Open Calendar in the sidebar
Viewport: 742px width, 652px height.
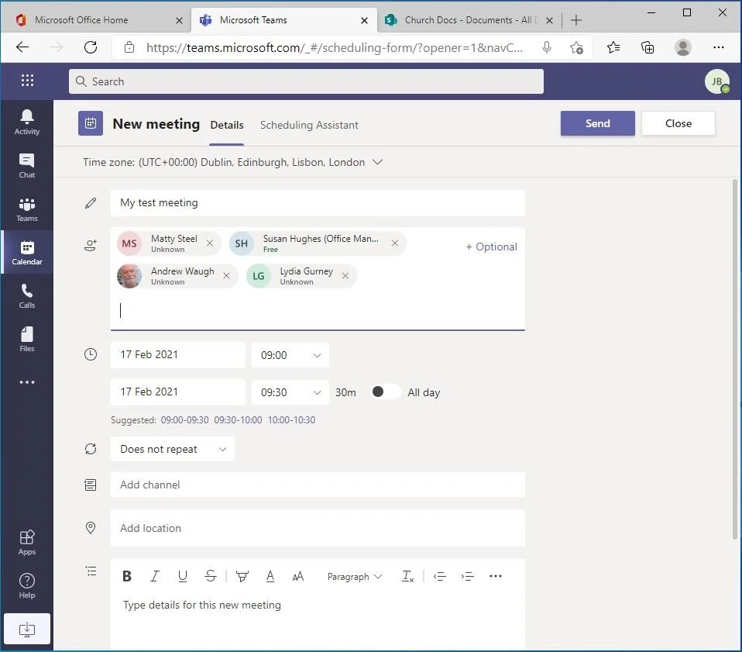coord(27,253)
